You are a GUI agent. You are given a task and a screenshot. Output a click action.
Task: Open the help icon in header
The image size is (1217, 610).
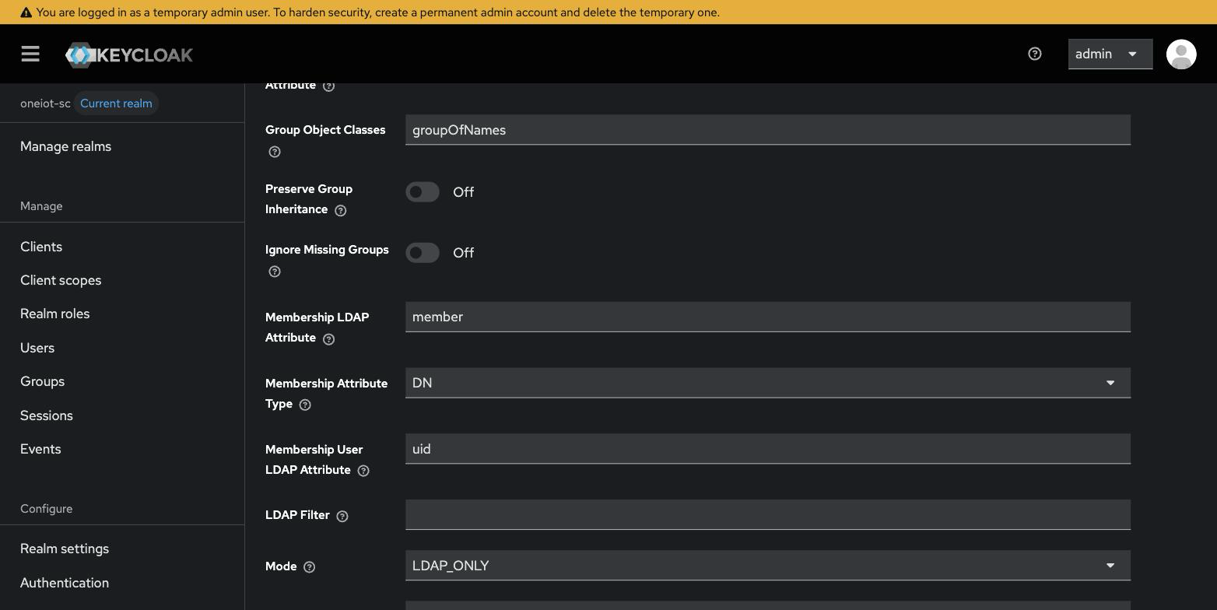(x=1035, y=54)
